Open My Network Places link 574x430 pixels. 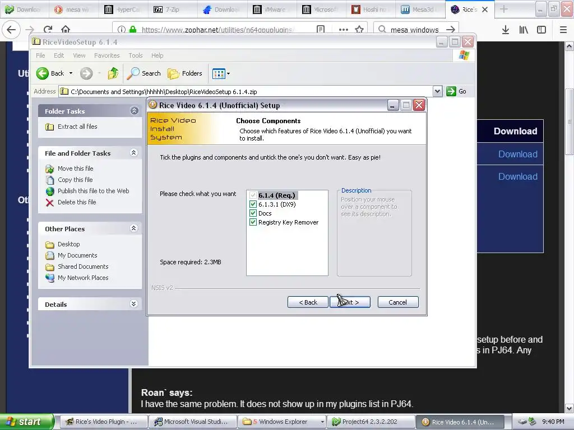77,278
